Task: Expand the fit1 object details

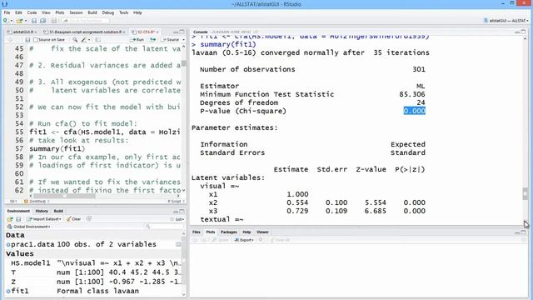Action: (8, 291)
